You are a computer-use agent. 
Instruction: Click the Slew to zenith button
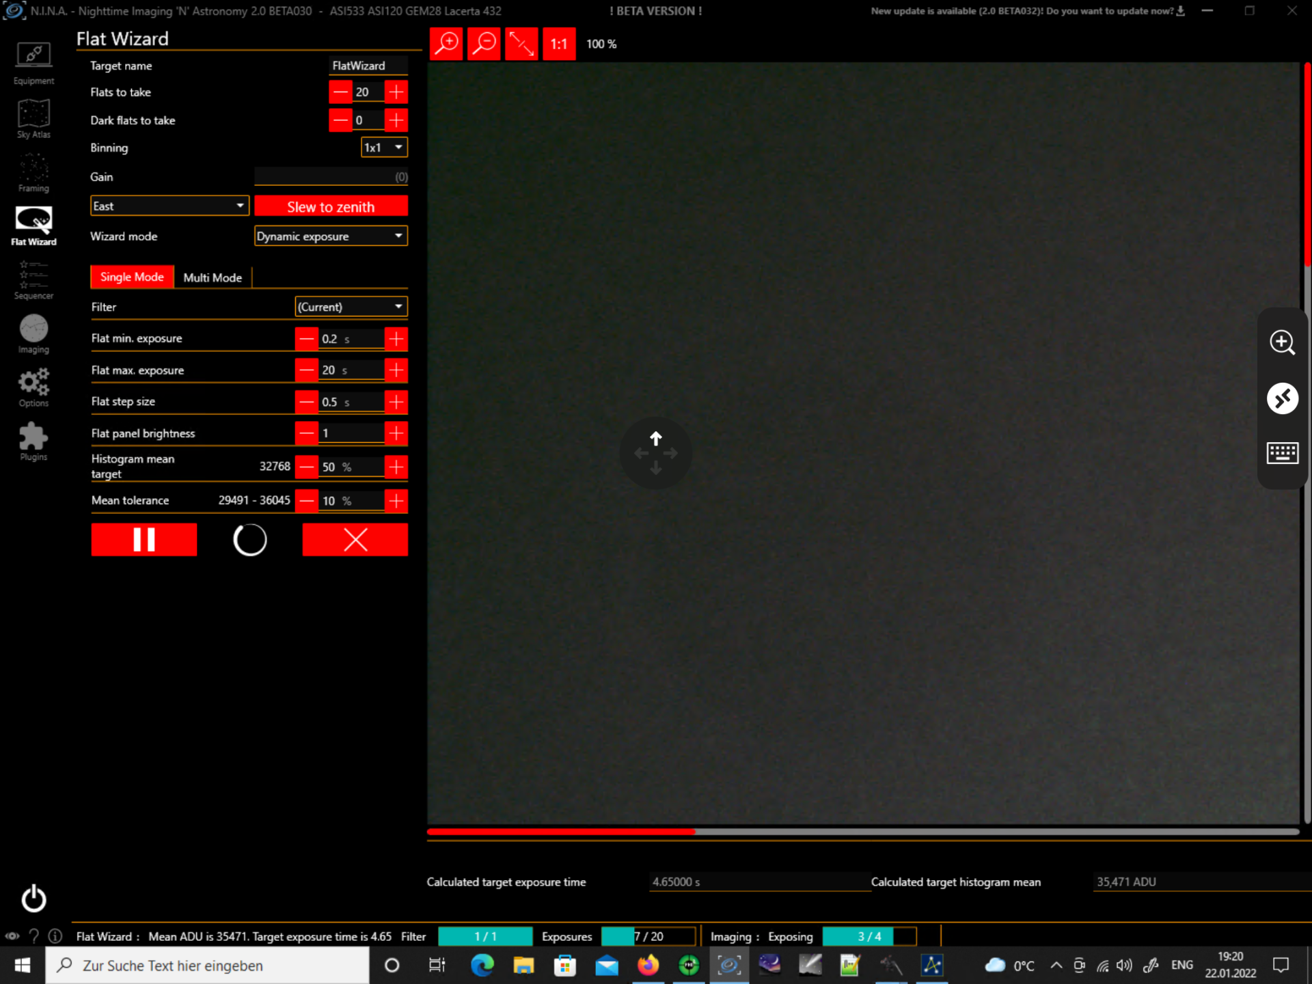coord(331,206)
